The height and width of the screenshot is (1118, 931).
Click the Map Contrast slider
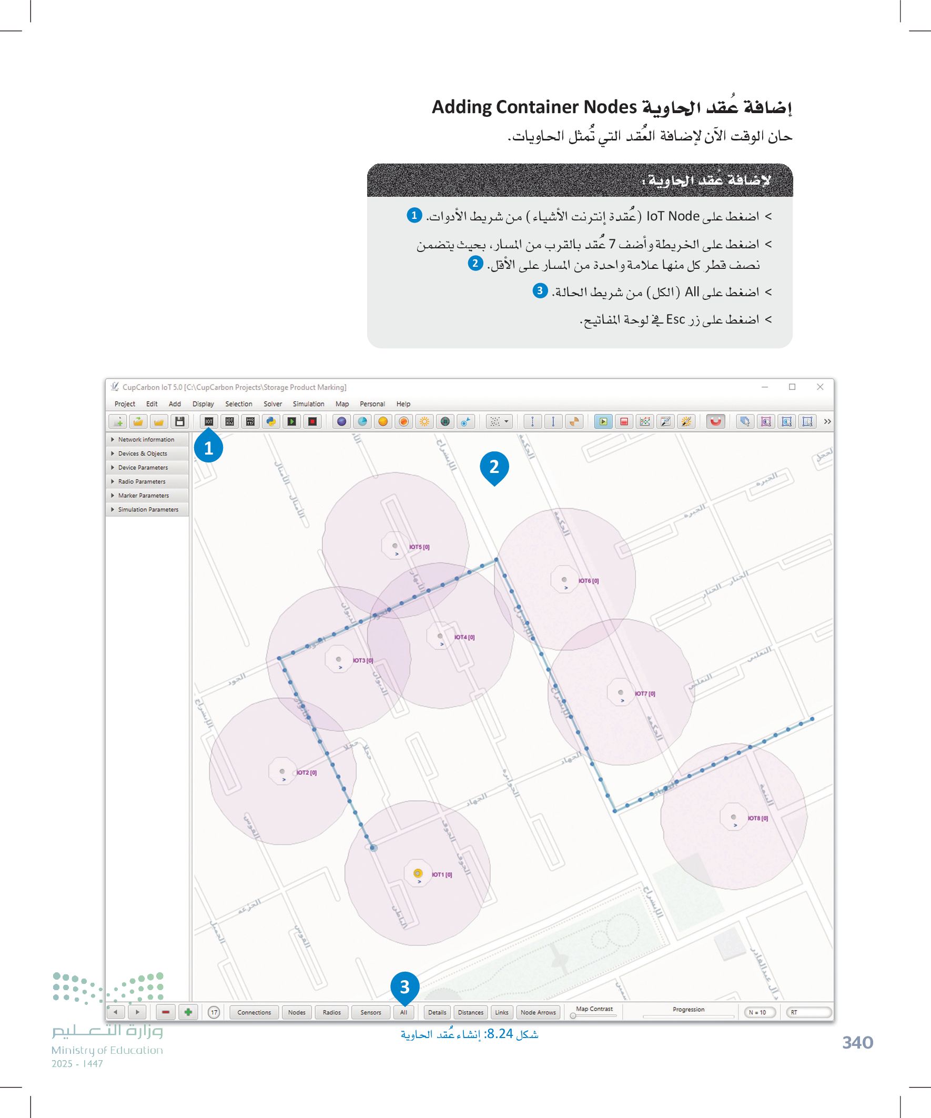(594, 1016)
